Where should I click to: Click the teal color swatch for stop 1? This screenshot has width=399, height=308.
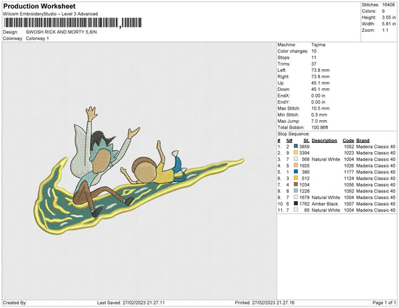point(296,147)
